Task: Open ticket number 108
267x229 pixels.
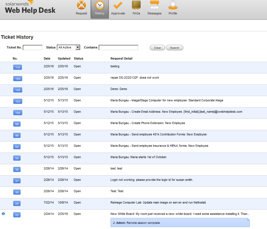Action: click(x=18, y=90)
